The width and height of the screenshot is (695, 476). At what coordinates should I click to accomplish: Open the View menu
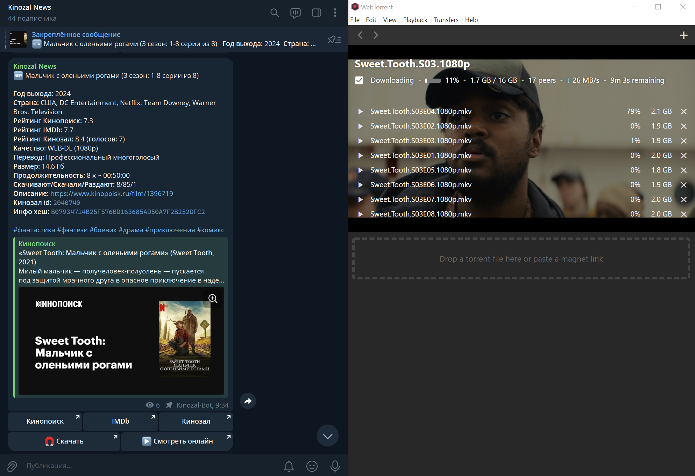[390, 20]
